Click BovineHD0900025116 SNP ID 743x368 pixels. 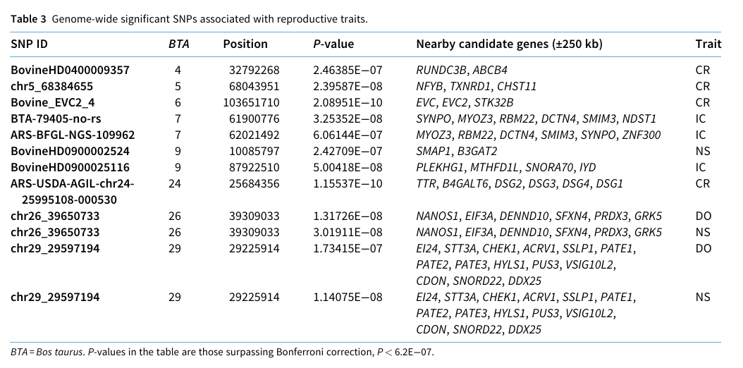[70, 167]
